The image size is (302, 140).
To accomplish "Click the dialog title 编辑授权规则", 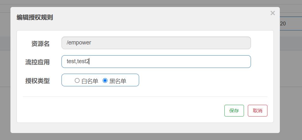I will coord(35,17).
